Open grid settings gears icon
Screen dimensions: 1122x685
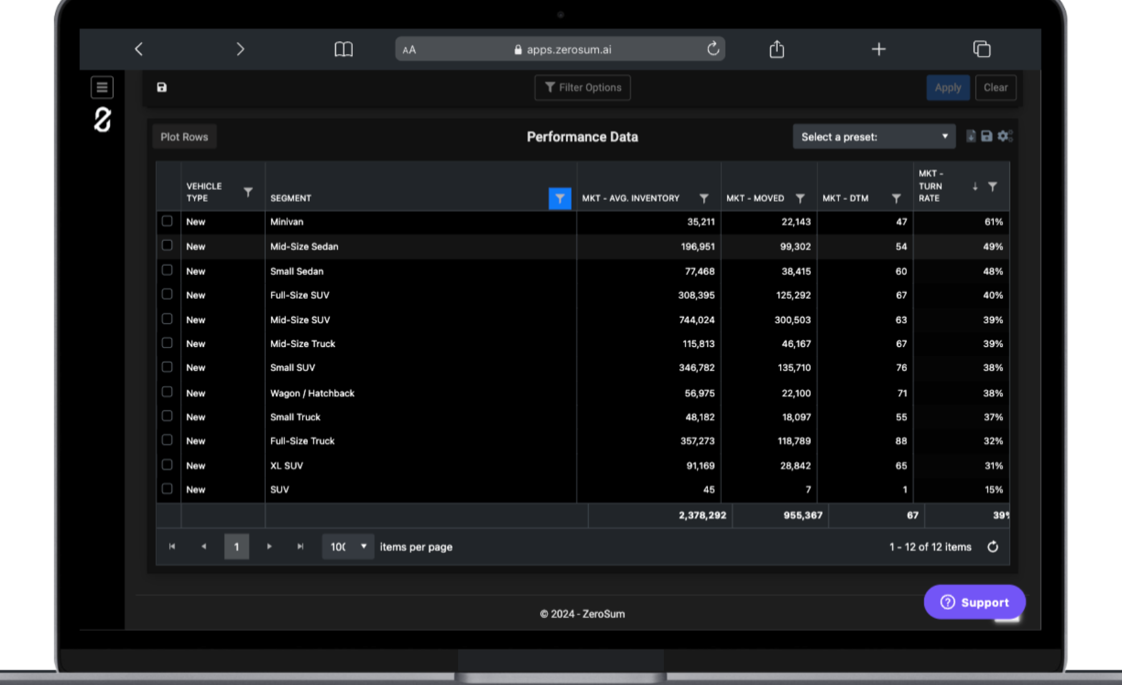click(1005, 136)
